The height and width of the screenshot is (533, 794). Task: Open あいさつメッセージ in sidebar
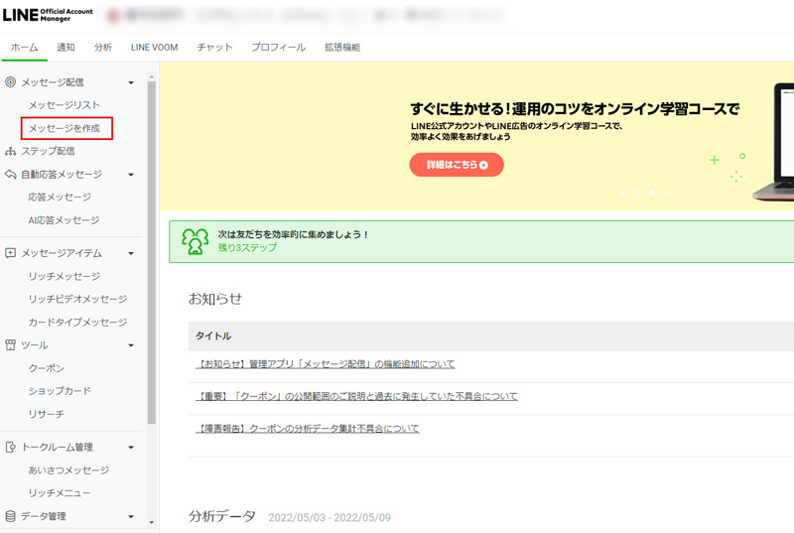pos(68,469)
